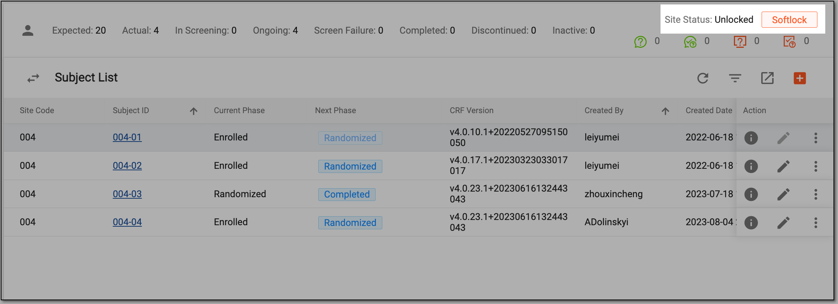View info for subject 004-03
The image size is (838, 304).
[751, 194]
